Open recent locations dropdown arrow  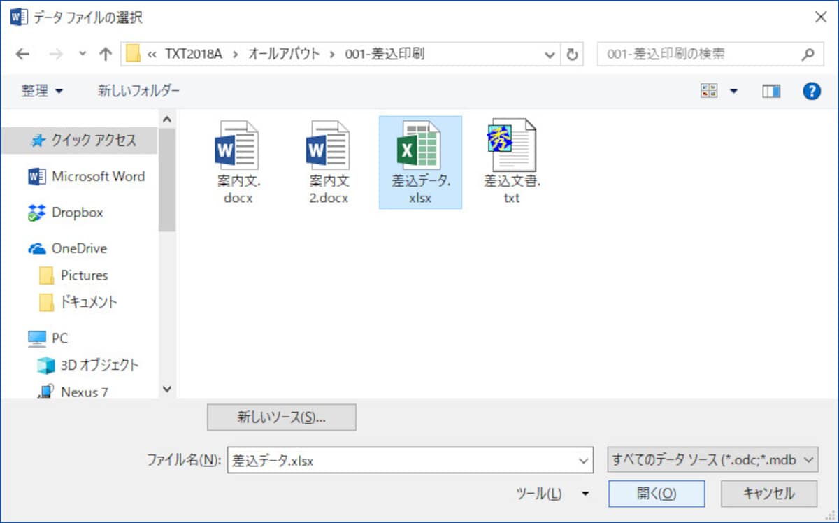point(83,54)
